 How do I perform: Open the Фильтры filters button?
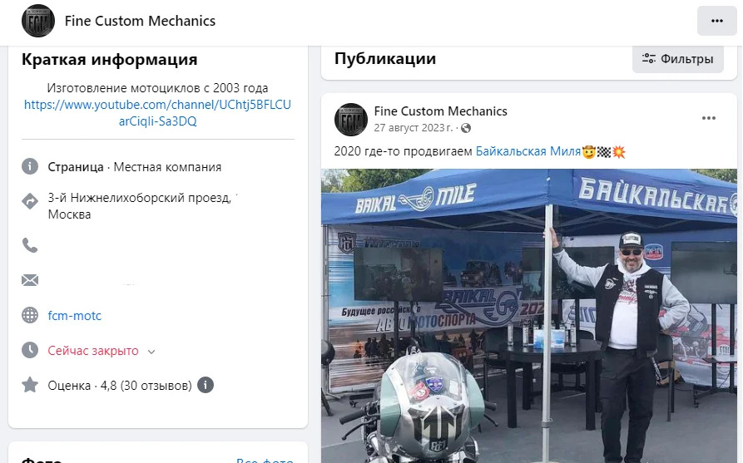[x=677, y=59]
